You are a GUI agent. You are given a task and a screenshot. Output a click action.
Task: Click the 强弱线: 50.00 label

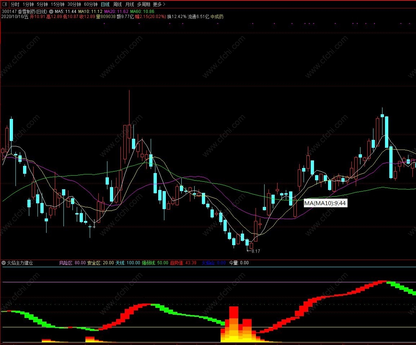155,263
